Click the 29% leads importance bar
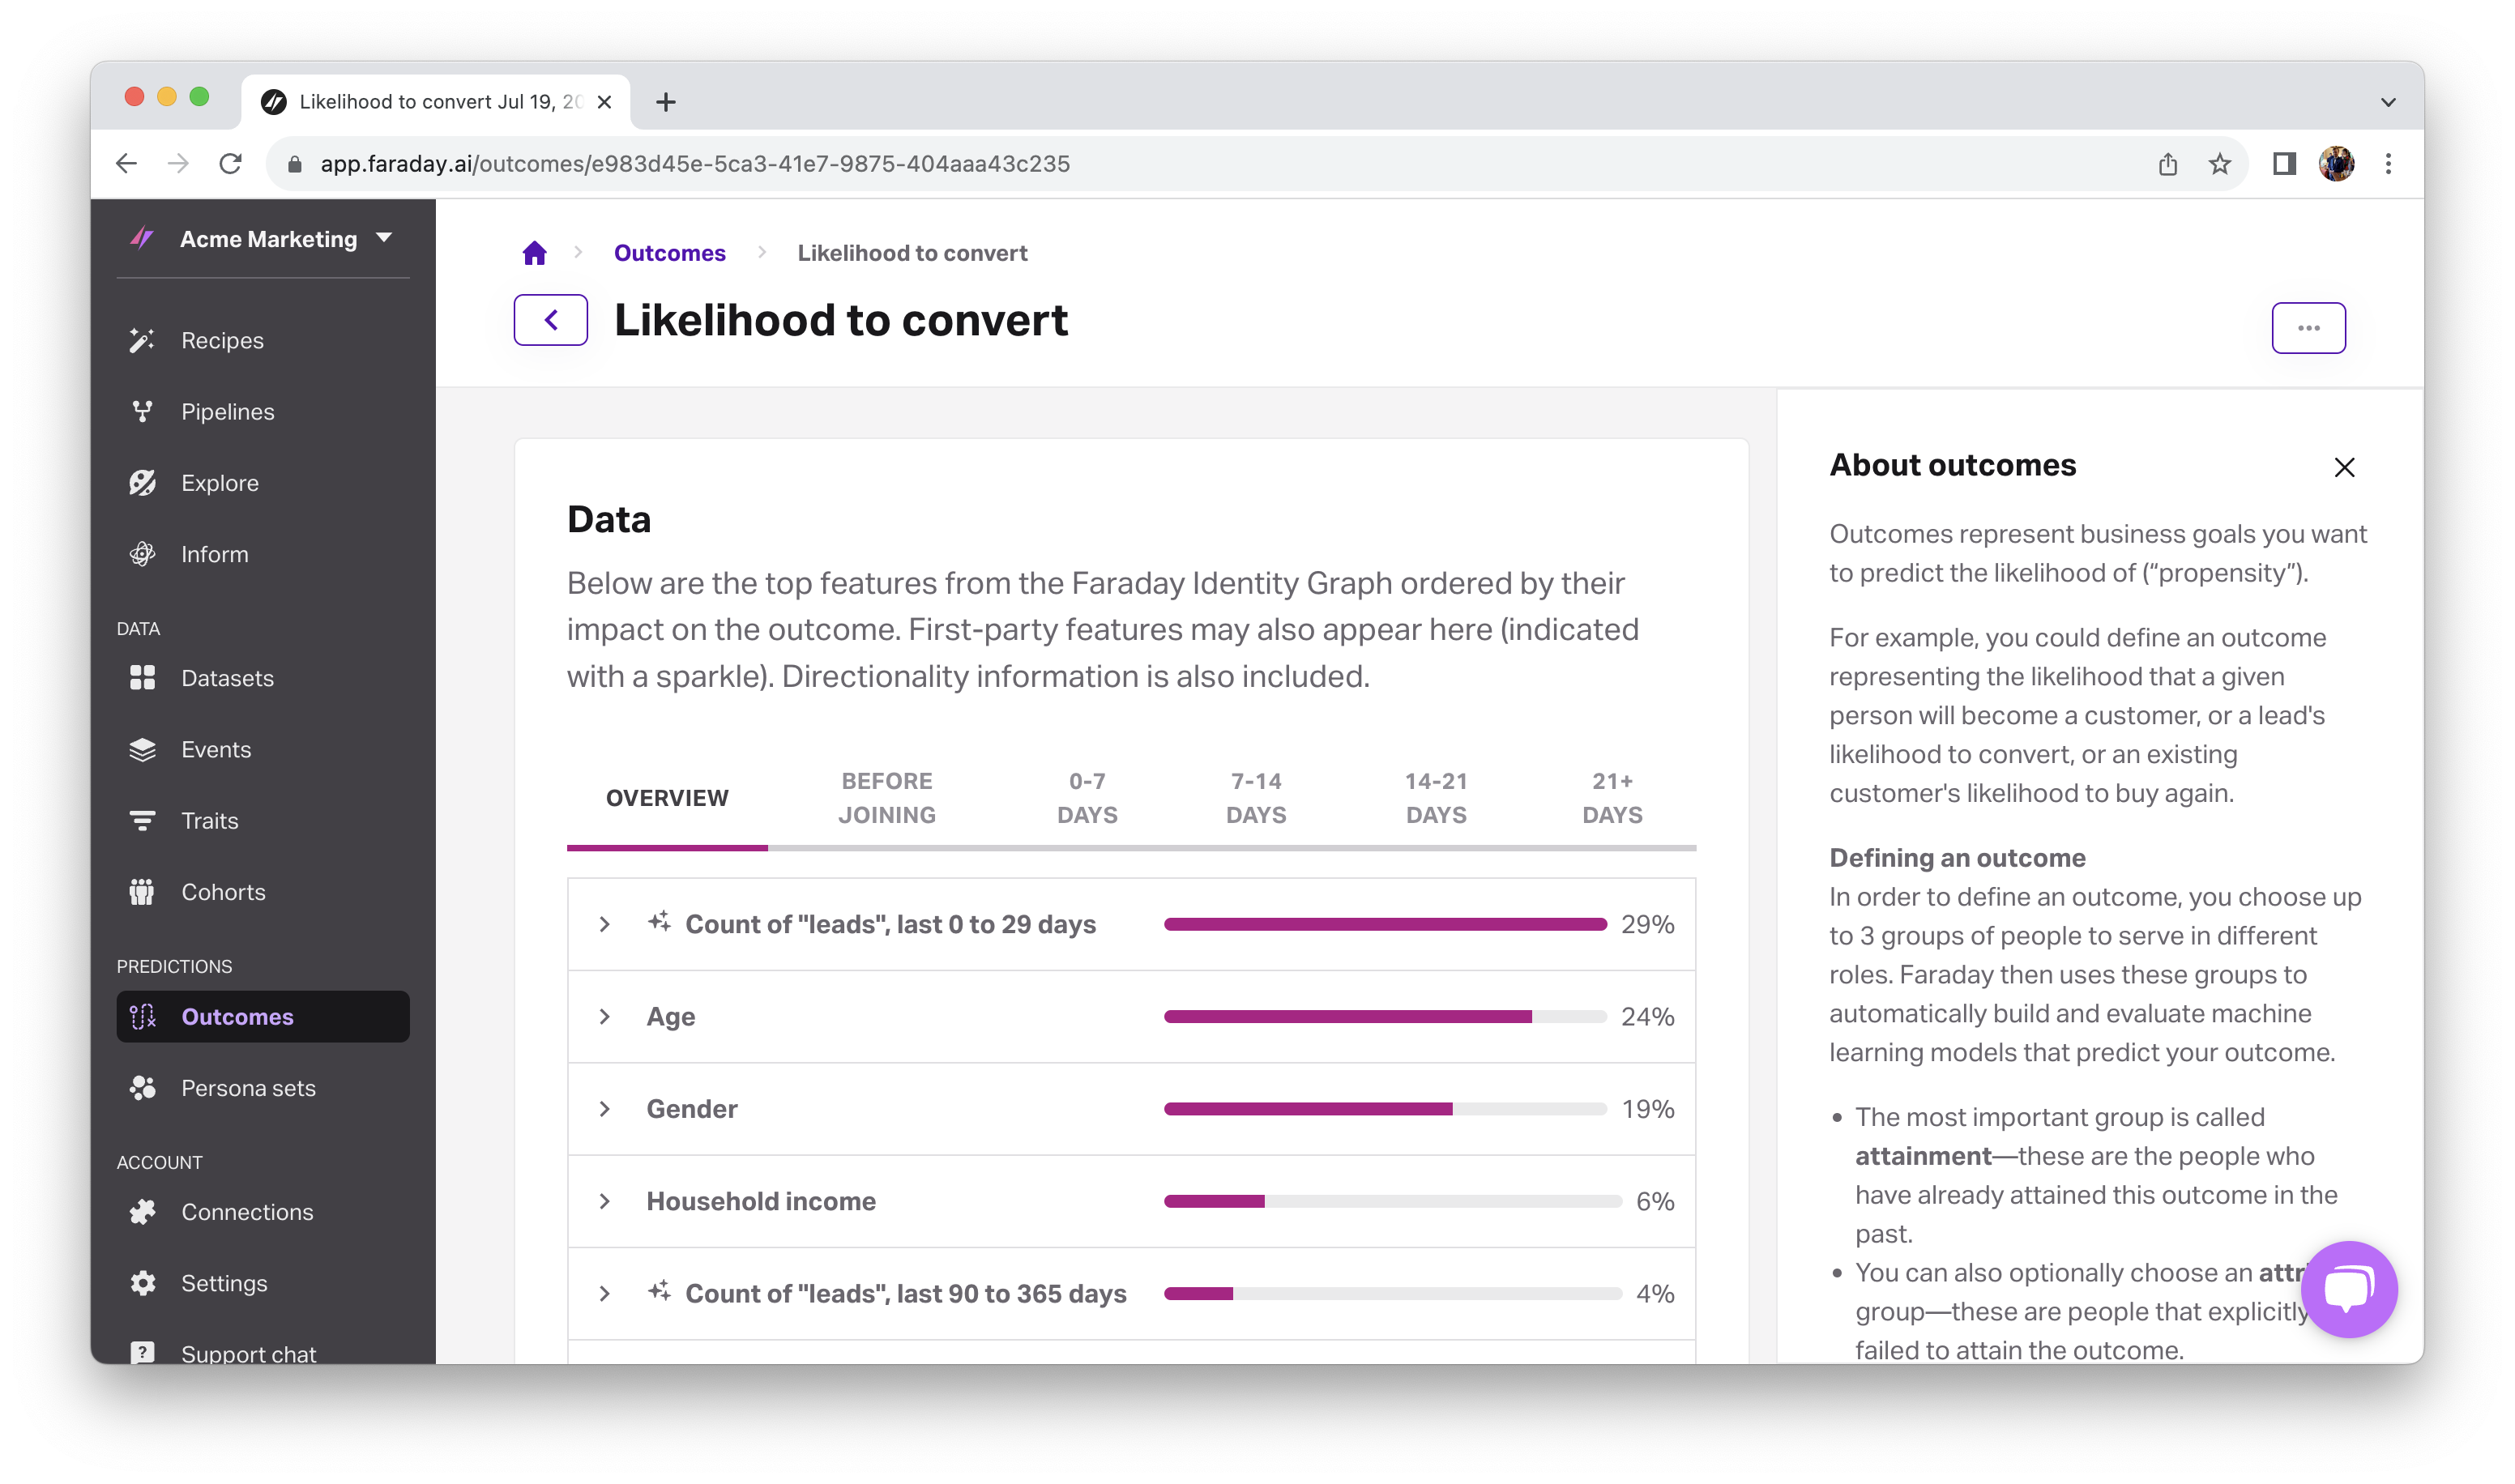This screenshot has width=2515, height=1484. click(1384, 924)
